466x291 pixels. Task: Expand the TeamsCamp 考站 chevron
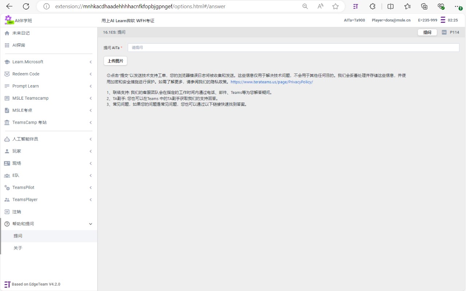[91, 123]
